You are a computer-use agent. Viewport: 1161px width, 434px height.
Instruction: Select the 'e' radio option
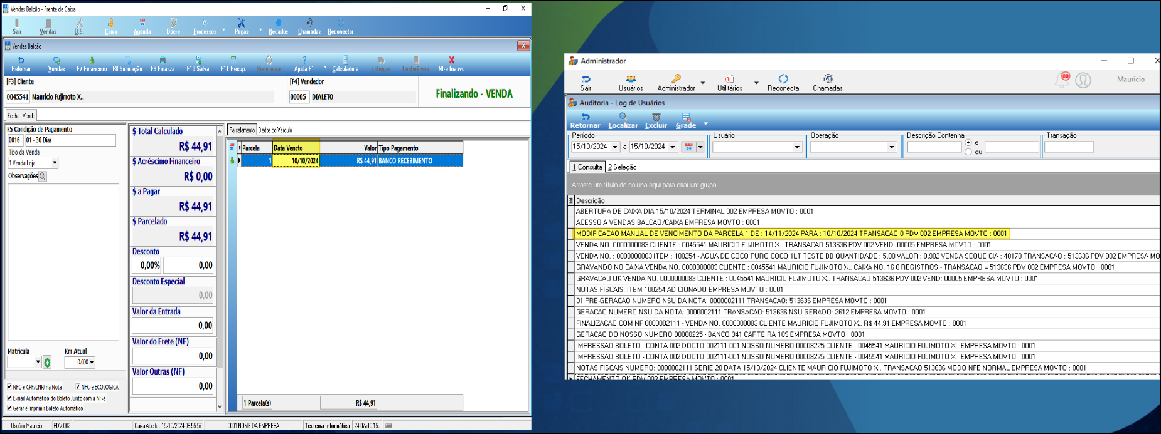[968, 143]
